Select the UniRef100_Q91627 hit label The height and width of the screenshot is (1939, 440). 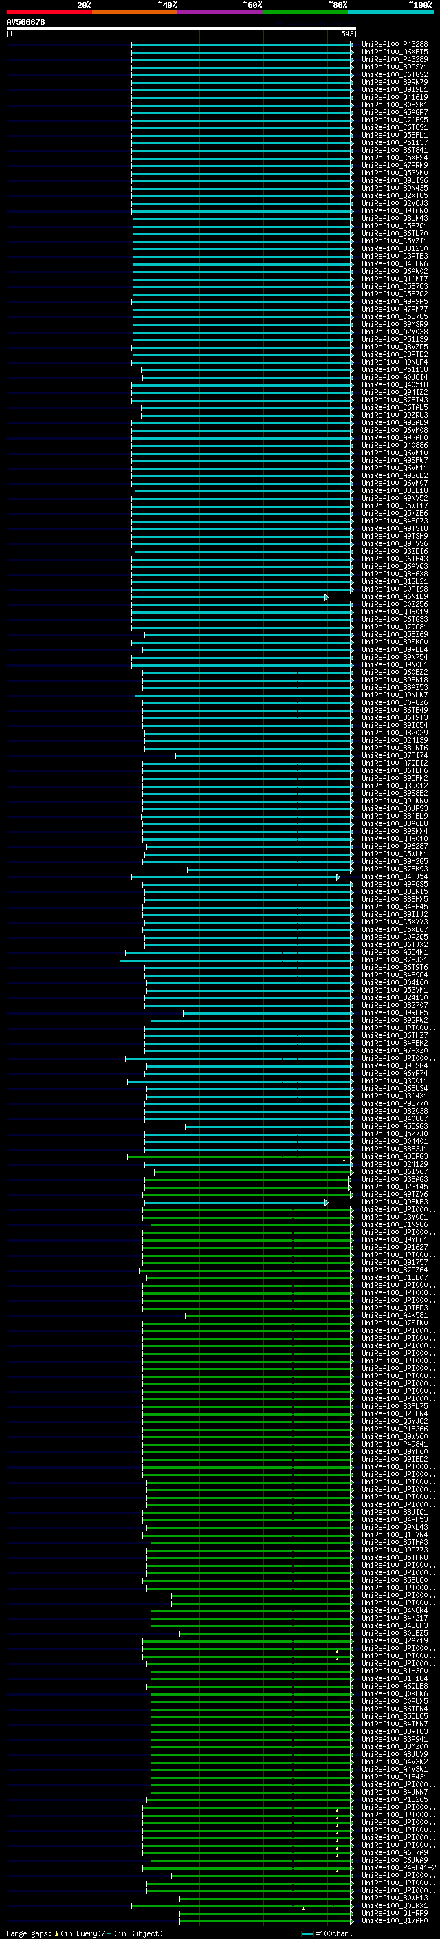(x=394, y=1247)
